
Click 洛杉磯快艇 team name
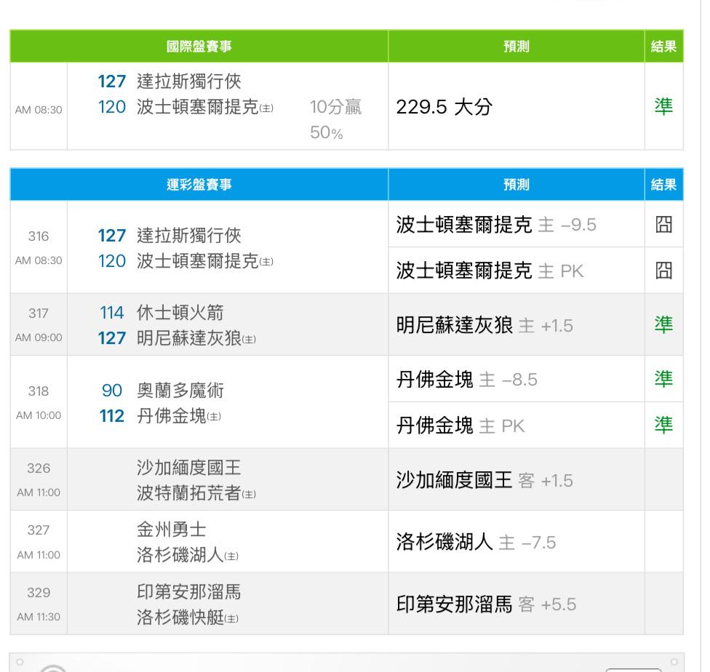(180, 617)
